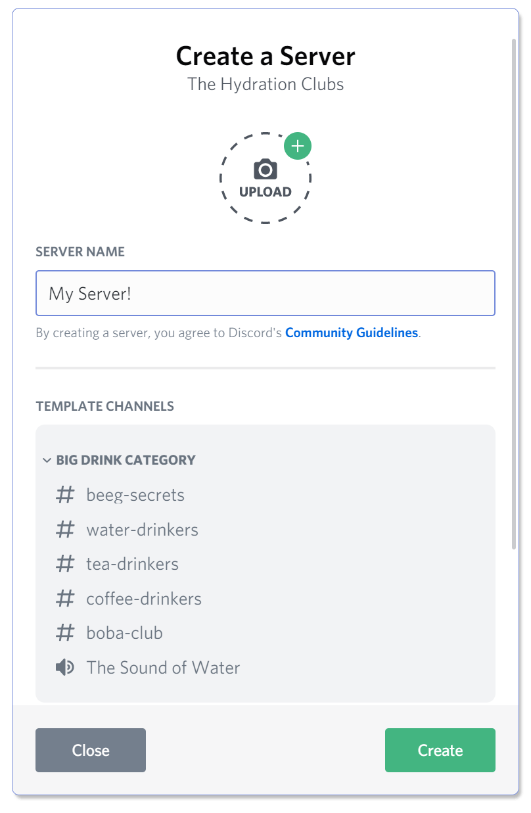Click the green plus badge on upload circle
This screenshot has width=531, height=813.
click(298, 146)
